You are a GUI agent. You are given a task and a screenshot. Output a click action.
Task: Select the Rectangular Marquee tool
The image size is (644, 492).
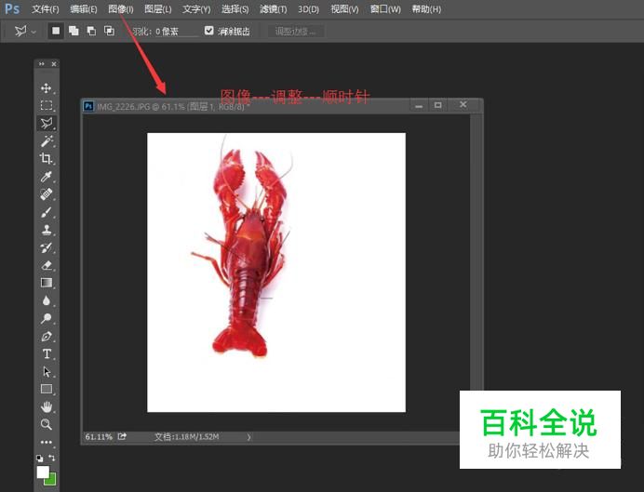(x=47, y=105)
